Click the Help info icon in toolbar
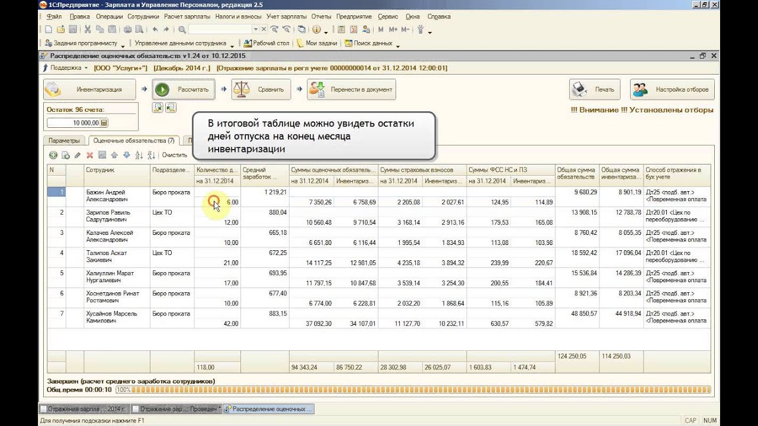Screen dimensions: 758x426 pyautogui.click(x=317, y=30)
